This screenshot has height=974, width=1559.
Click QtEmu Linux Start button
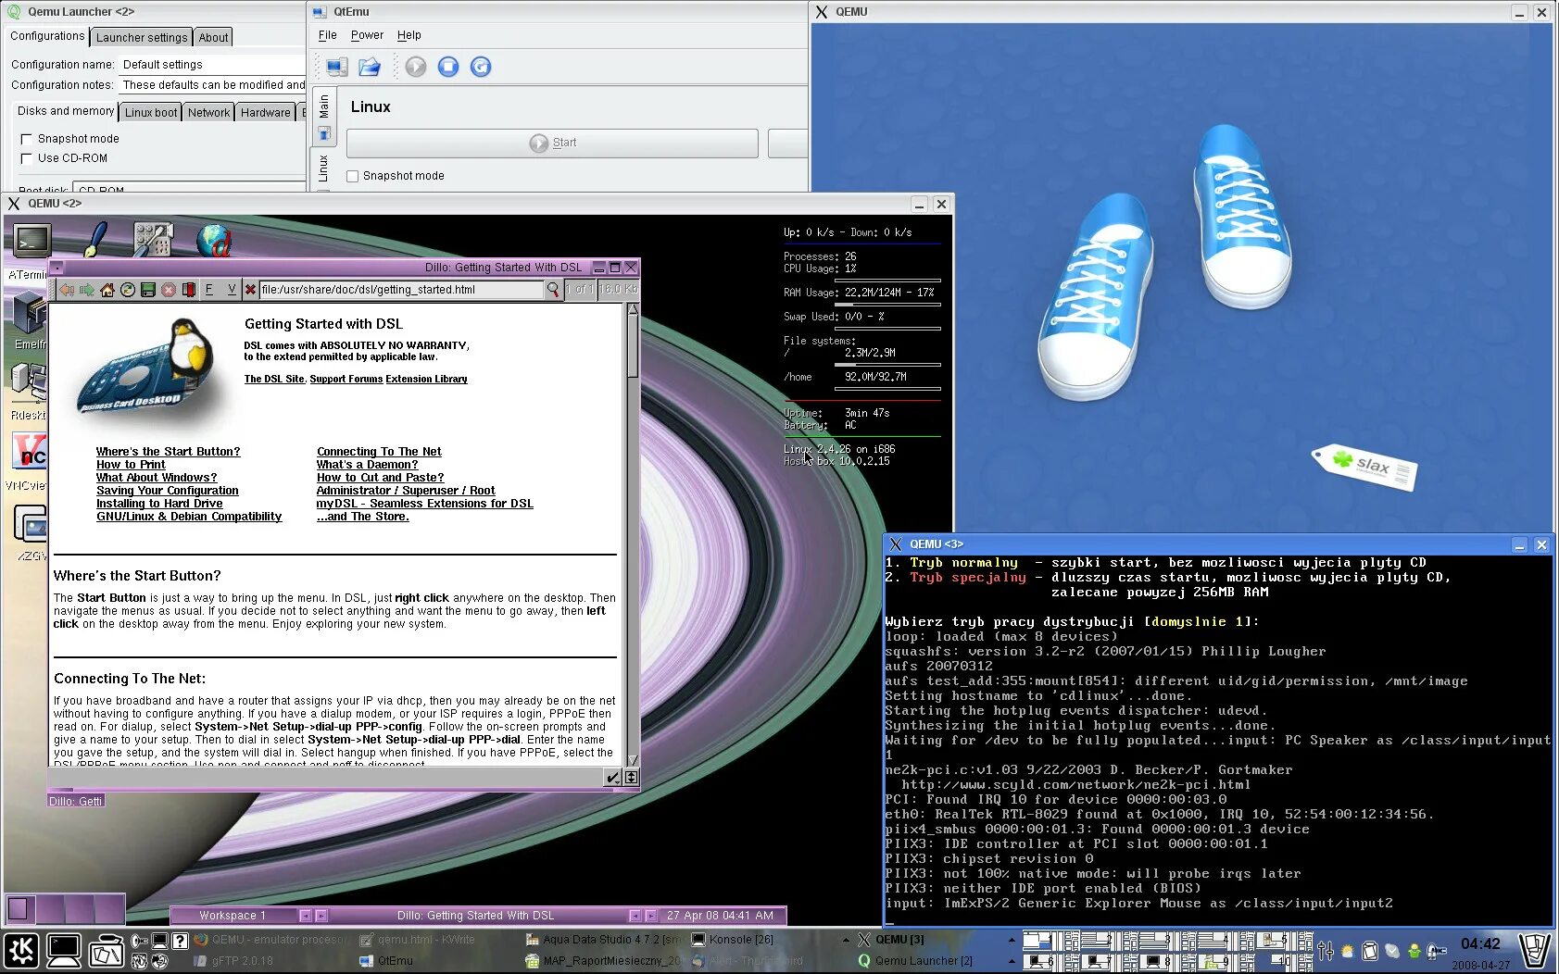click(x=552, y=143)
